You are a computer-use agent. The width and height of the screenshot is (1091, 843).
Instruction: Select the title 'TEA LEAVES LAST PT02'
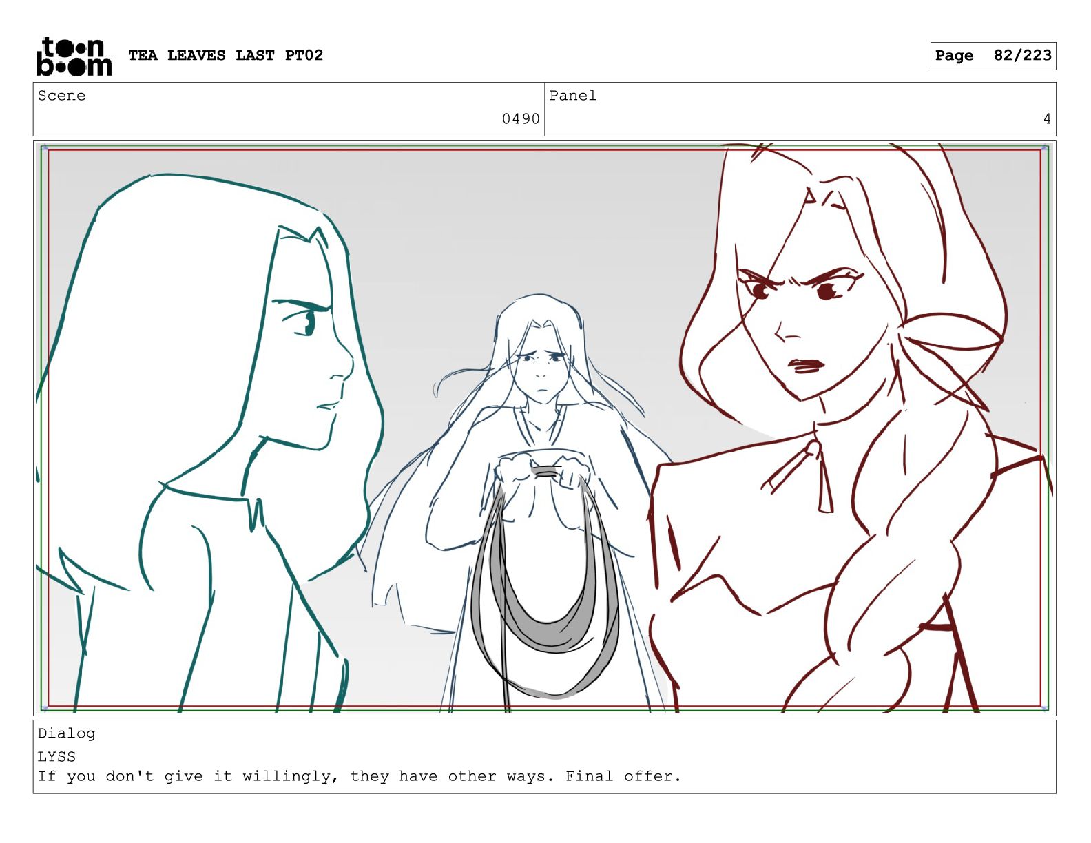pos(225,55)
